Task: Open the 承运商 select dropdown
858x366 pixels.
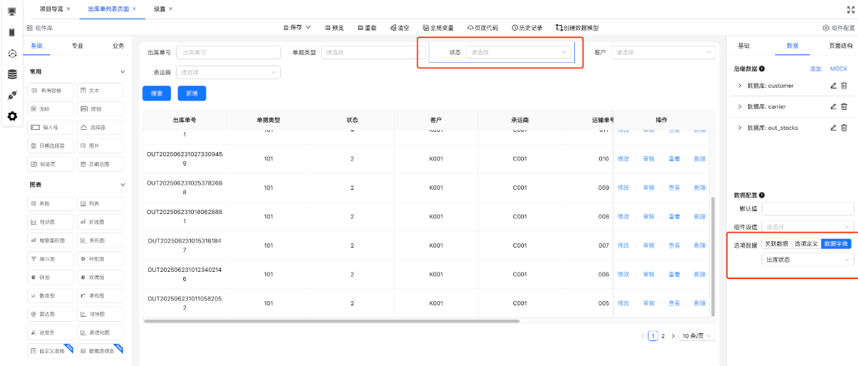Action: click(228, 72)
